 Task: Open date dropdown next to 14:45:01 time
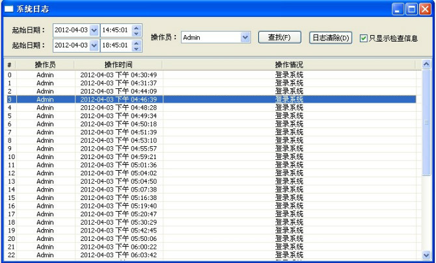94,31
